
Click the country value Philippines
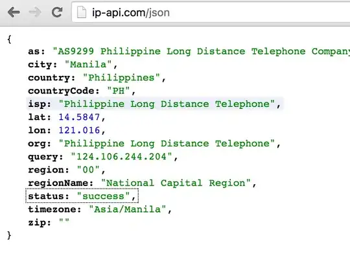[121, 78]
